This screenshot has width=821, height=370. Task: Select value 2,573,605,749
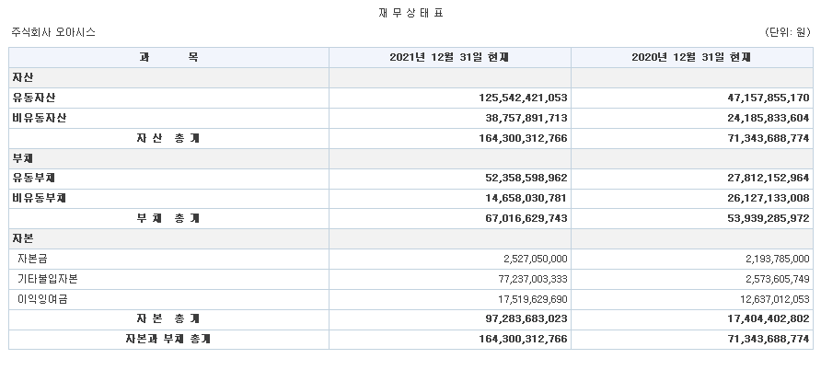tap(778, 280)
